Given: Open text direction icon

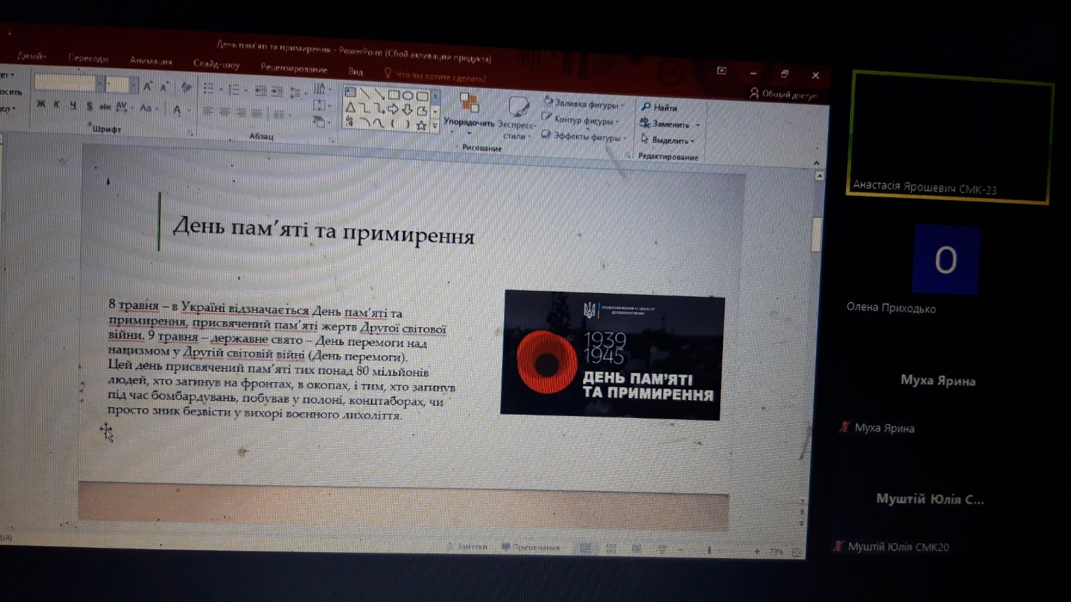Looking at the screenshot, I should (321, 89).
